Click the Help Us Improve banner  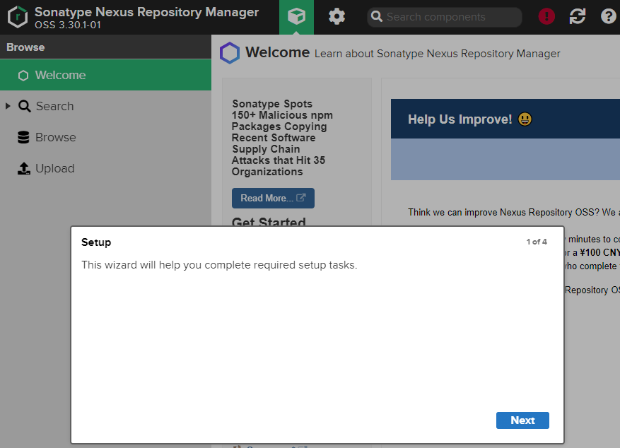pos(505,119)
